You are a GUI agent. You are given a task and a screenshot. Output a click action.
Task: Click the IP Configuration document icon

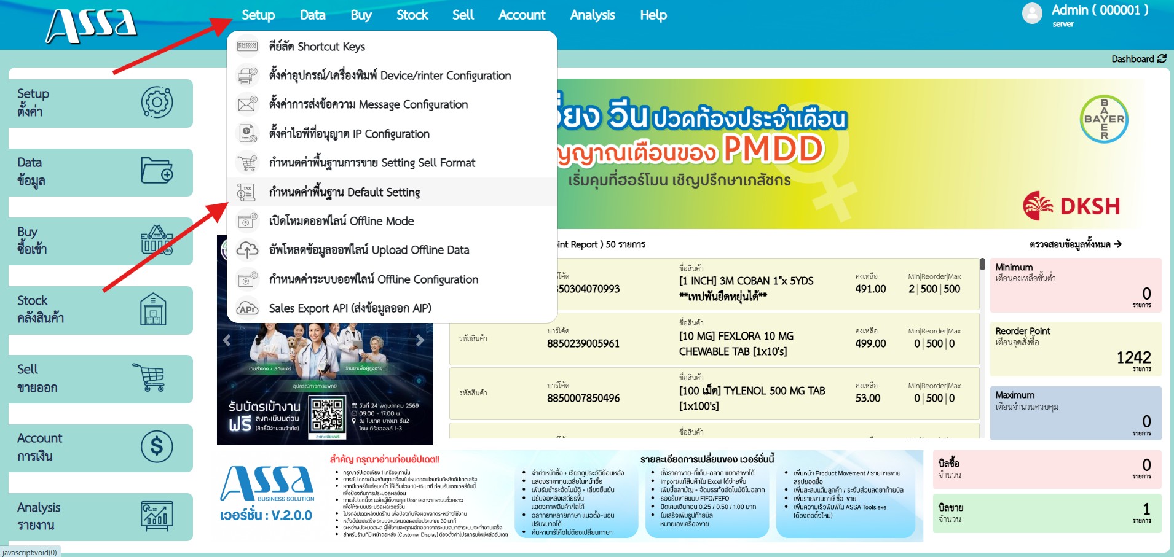(247, 133)
